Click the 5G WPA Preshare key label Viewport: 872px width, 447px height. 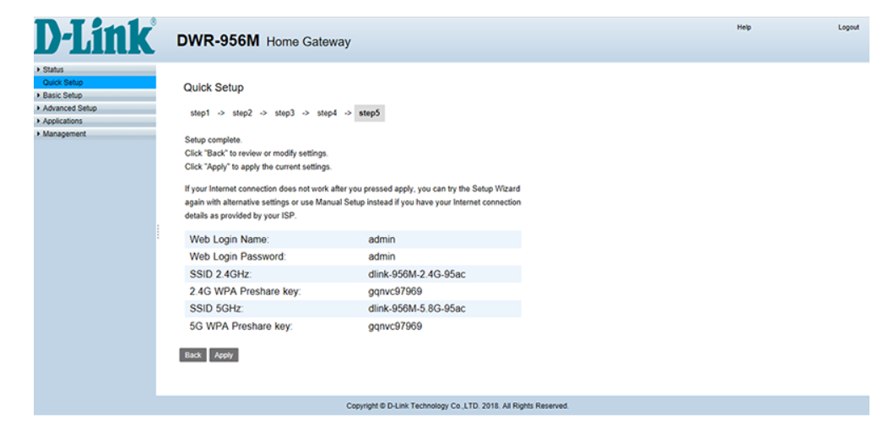pos(241,326)
